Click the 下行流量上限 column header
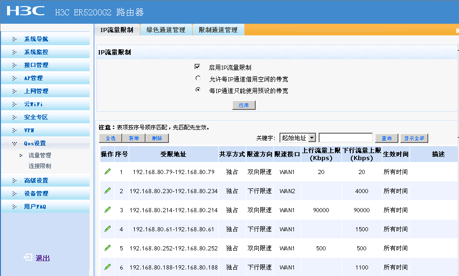The image size is (459, 276). click(362, 154)
